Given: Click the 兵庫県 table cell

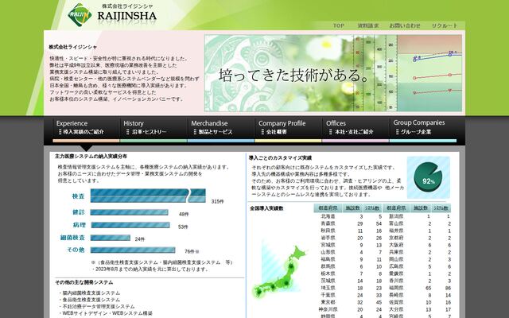Looking at the screenshot, I should pos(396,252).
